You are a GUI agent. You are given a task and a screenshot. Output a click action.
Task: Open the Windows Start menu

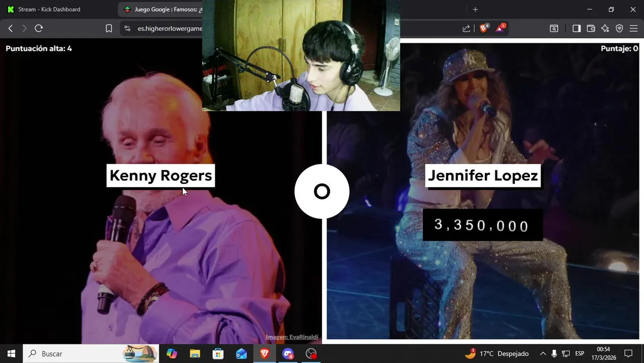(x=11, y=353)
